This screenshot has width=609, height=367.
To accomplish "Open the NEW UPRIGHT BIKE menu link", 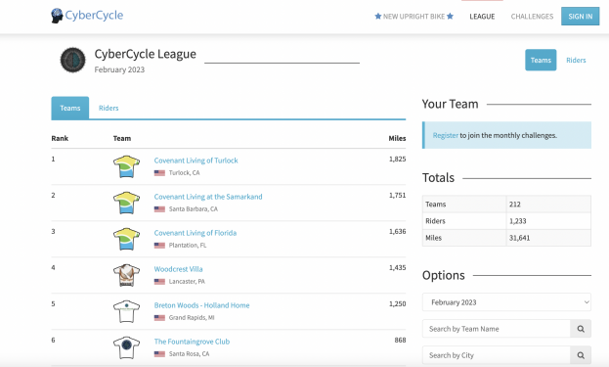I will 414,17.
